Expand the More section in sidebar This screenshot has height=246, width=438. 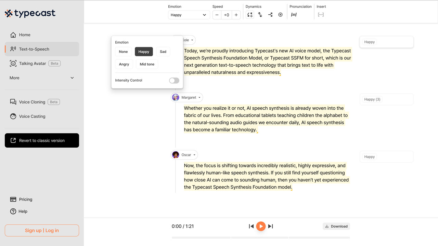click(x=42, y=78)
